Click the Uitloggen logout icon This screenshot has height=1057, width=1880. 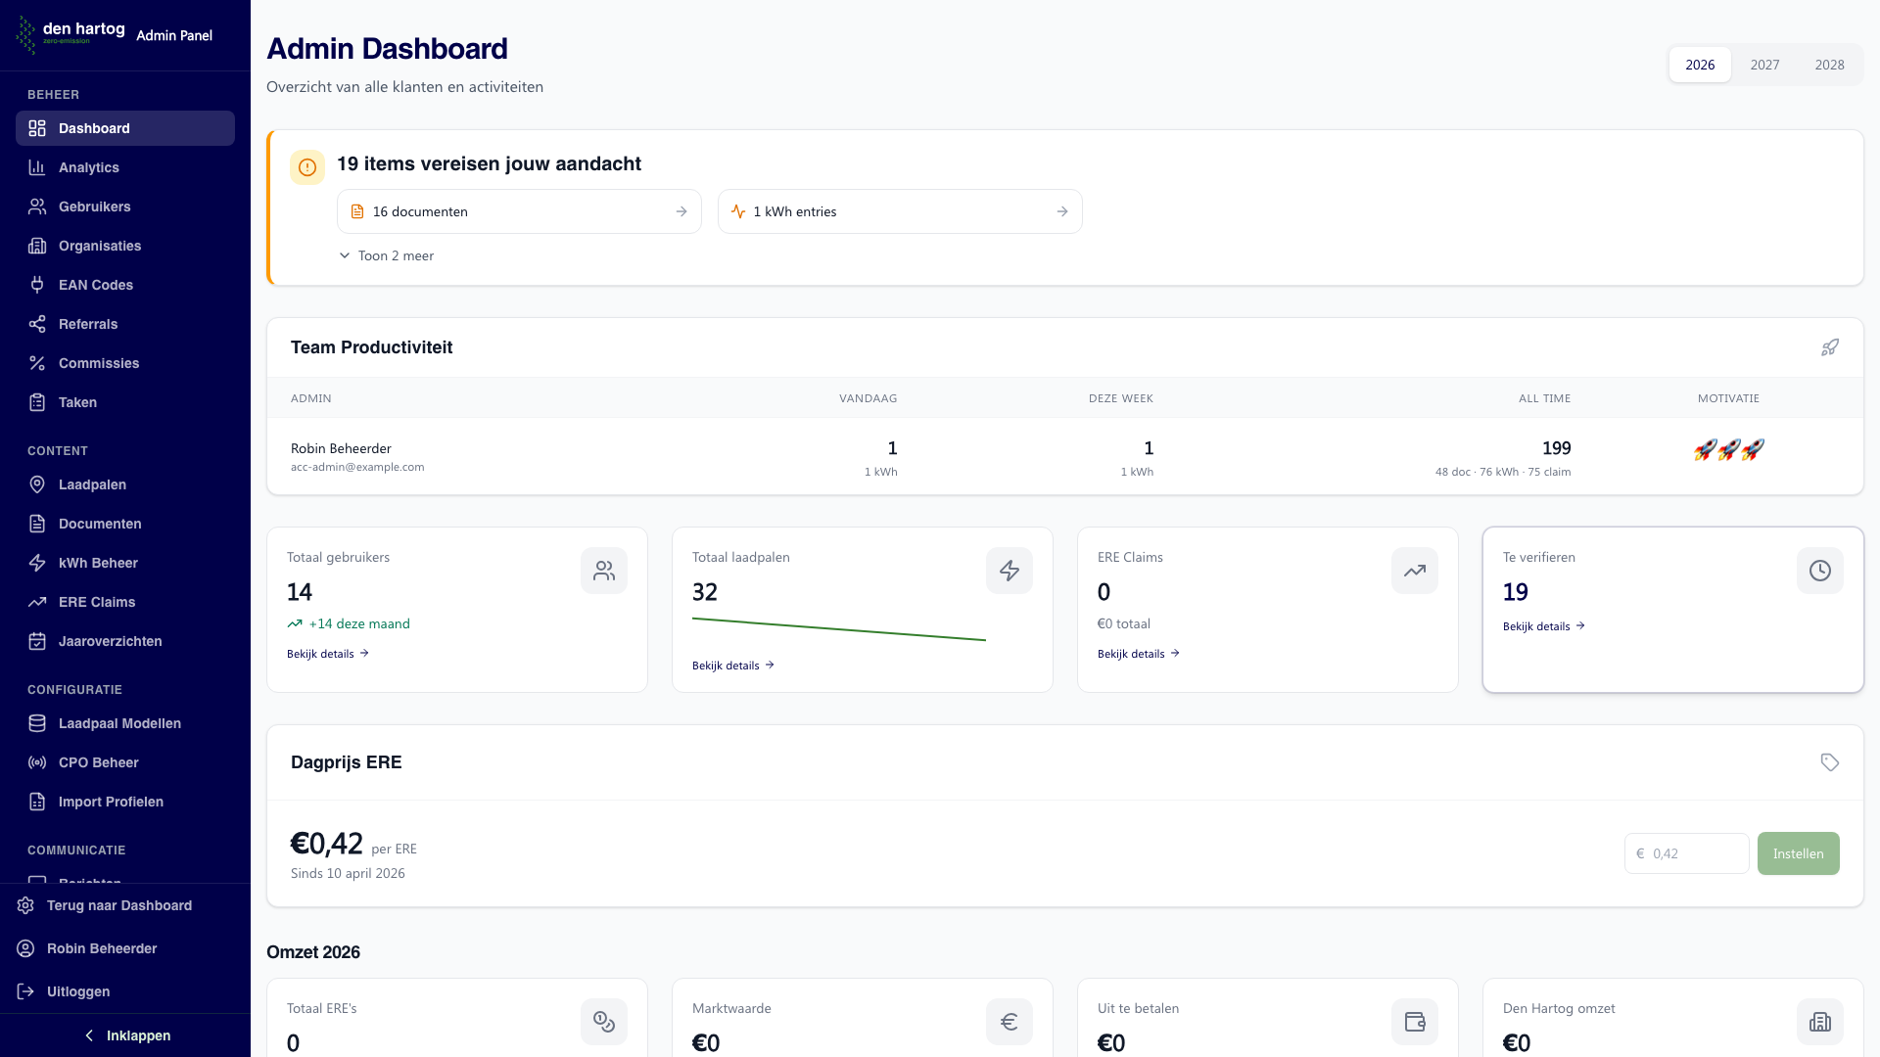coord(25,991)
